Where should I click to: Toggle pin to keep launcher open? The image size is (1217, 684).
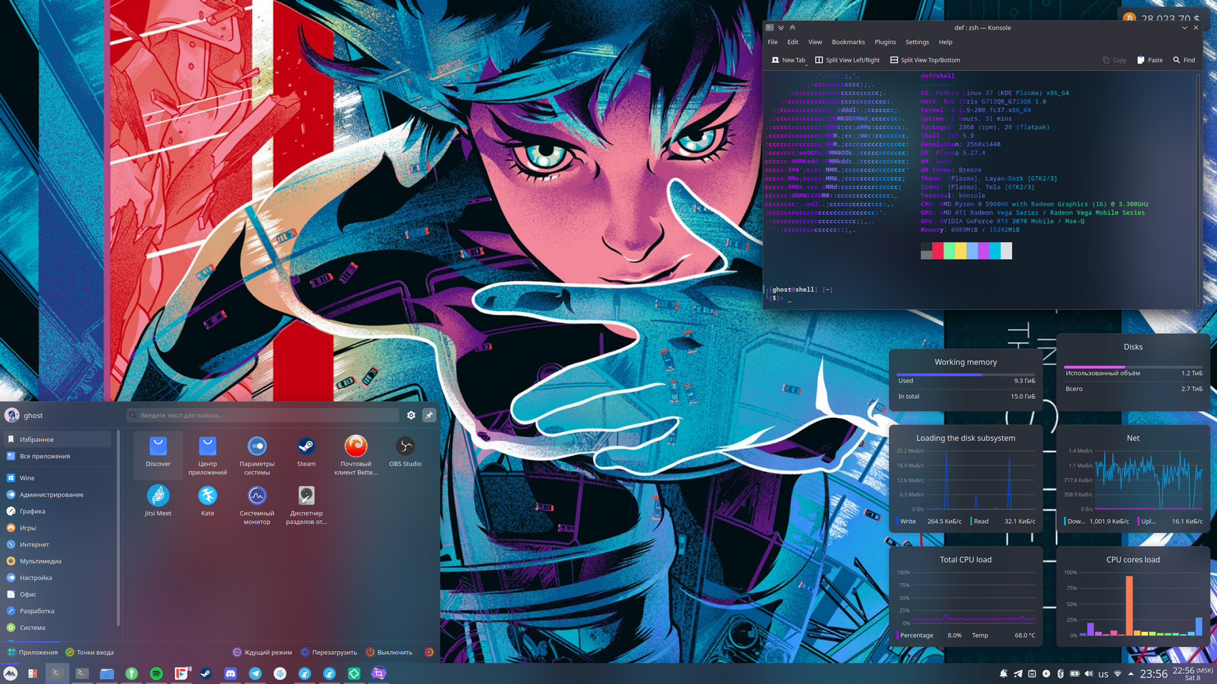(x=429, y=415)
